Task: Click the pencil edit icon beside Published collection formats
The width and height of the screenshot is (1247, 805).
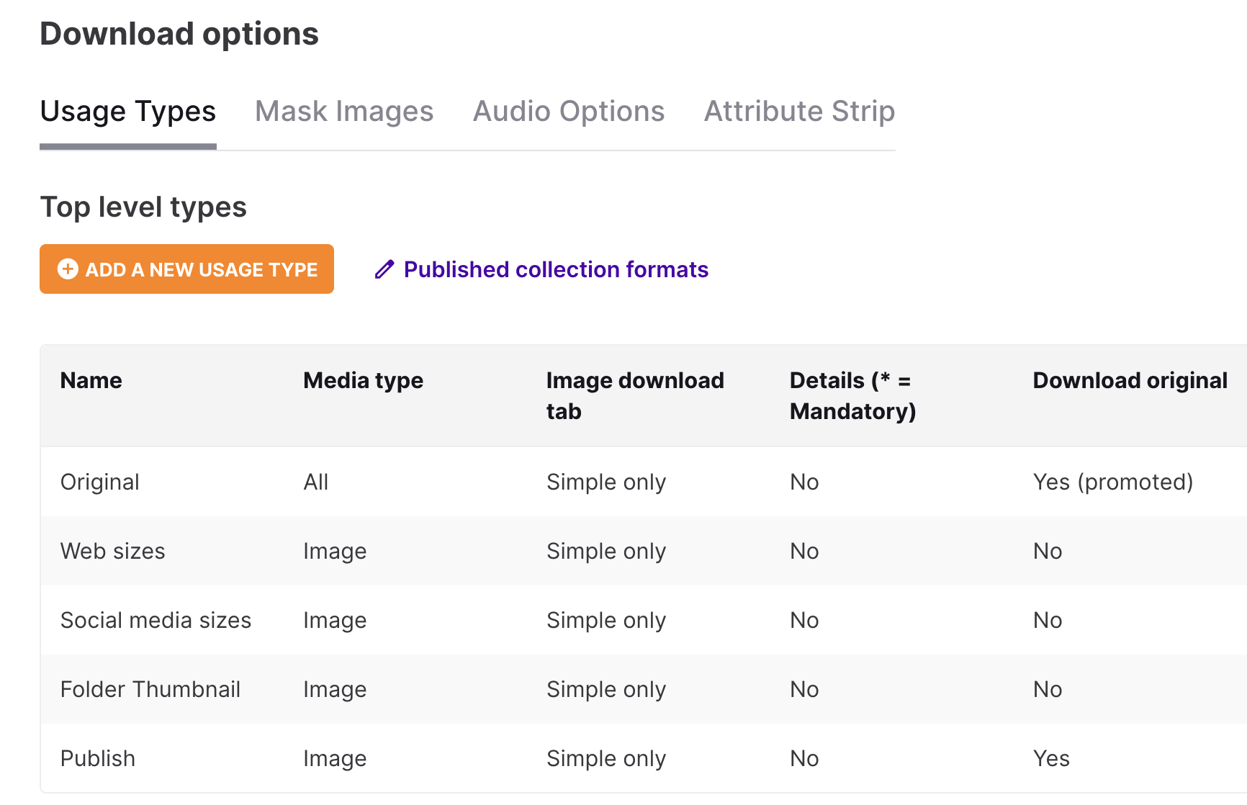Action: tap(384, 269)
